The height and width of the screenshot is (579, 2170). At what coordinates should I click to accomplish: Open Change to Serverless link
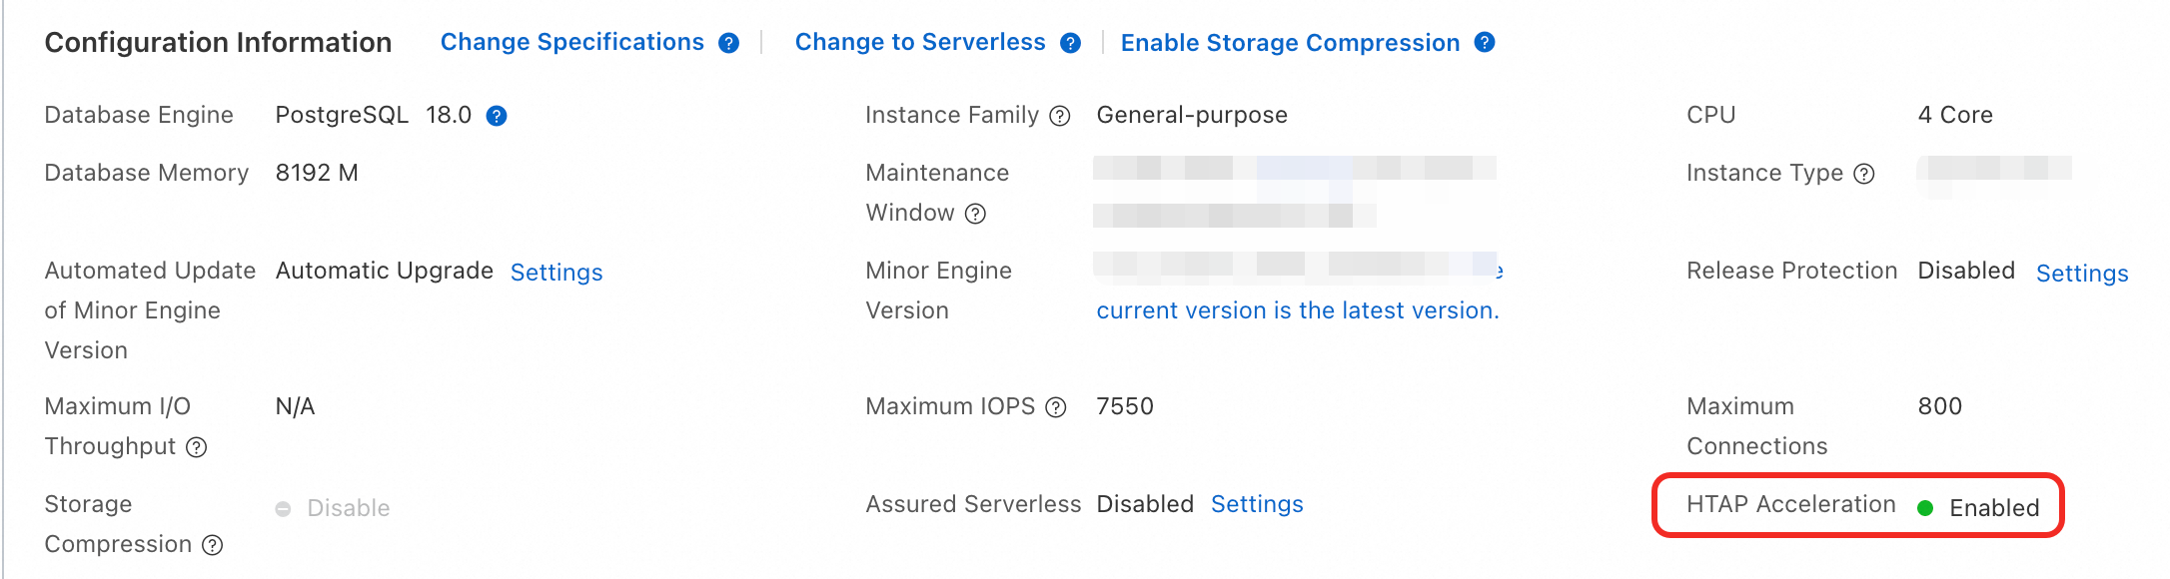pos(920,42)
